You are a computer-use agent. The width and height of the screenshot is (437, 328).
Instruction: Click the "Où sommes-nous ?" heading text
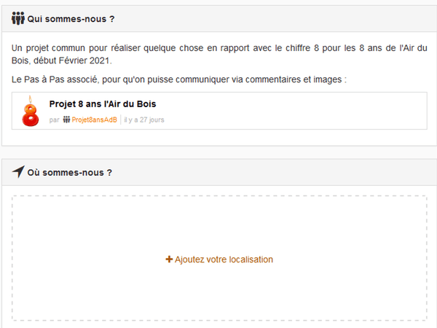pos(70,173)
